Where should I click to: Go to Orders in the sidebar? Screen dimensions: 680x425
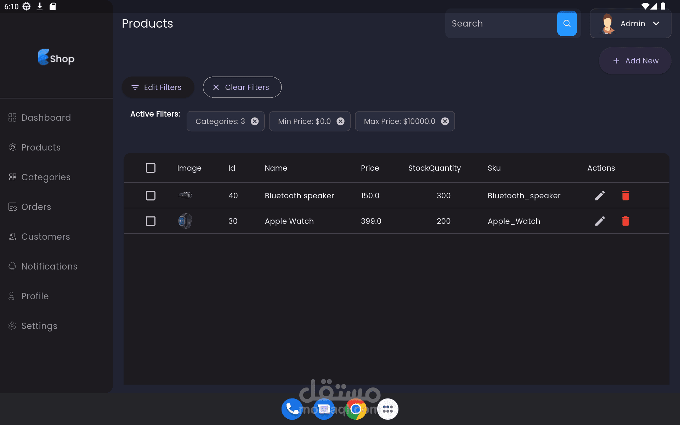click(x=36, y=207)
